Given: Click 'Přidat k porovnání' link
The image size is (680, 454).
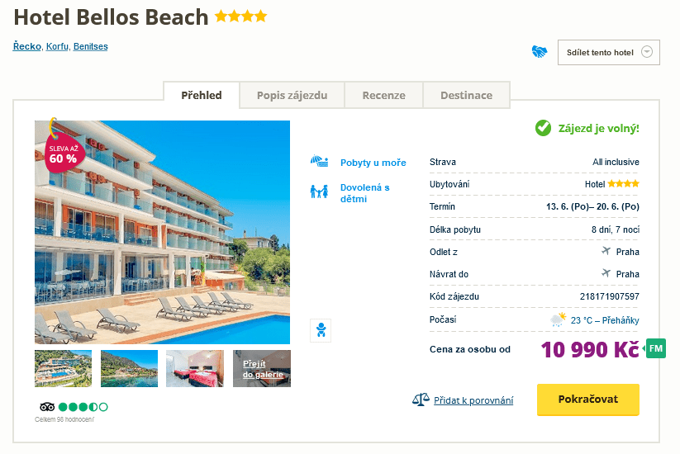Looking at the screenshot, I should coord(473,400).
